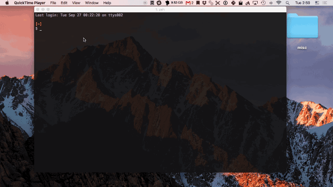This screenshot has height=187, width=333.
Task: Open the Time Machine menu bar icon
Action: (x=263, y=3)
